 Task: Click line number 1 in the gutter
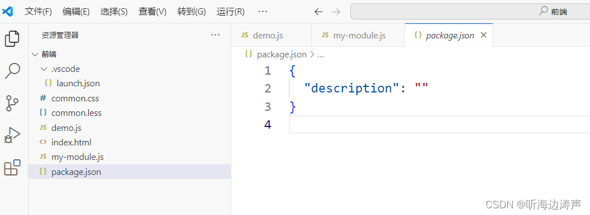click(x=268, y=71)
